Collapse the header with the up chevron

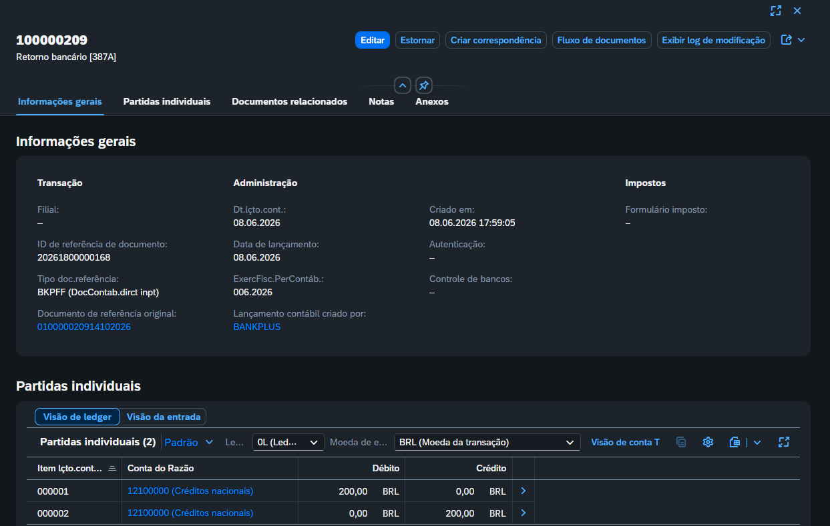[x=402, y=85]
